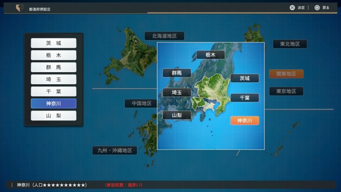Image resolution: width=341 pixels, height=192 pixels.
Task: Click the 茨城 label on the Kanto map
Action: coord(245,78)
